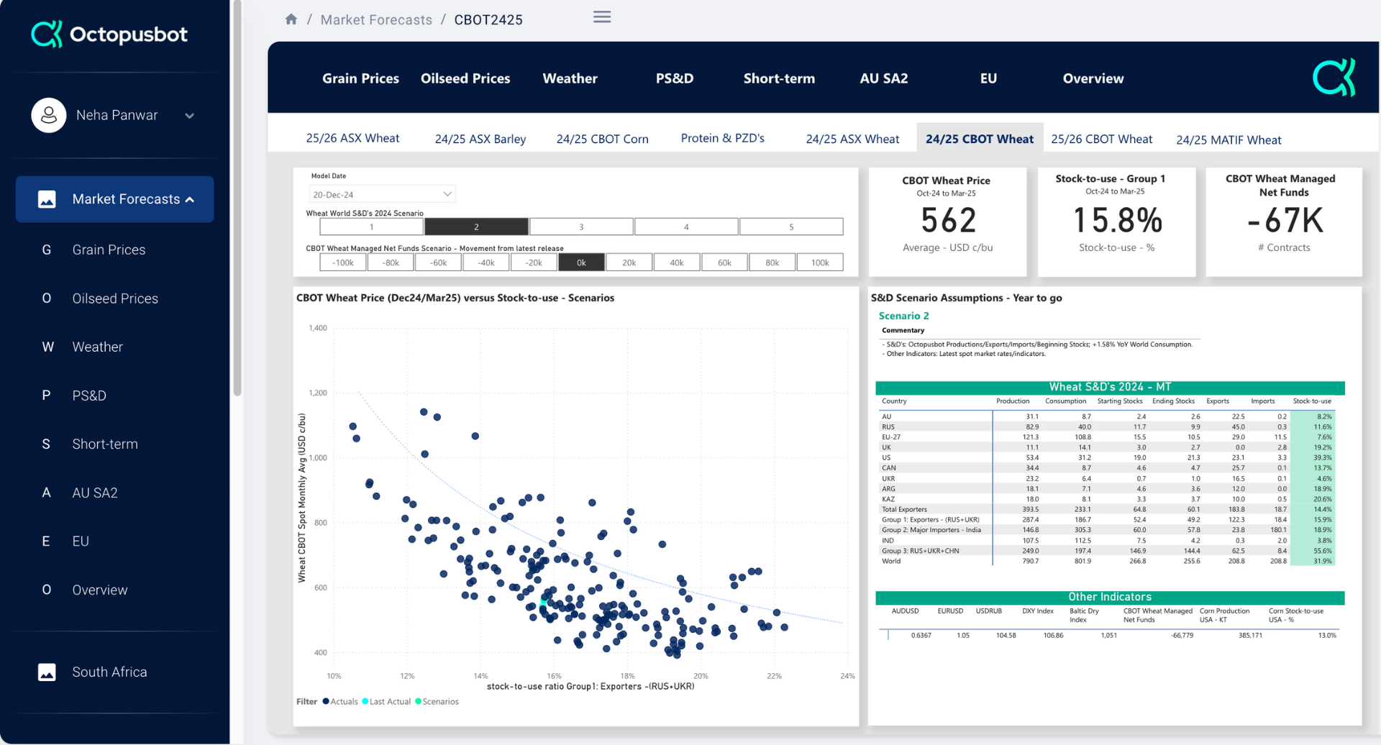This screenshot has width=1381, height=745.
Task: Switch to the 24/25 ASX Wheat tab
Action: pos(852,139)
